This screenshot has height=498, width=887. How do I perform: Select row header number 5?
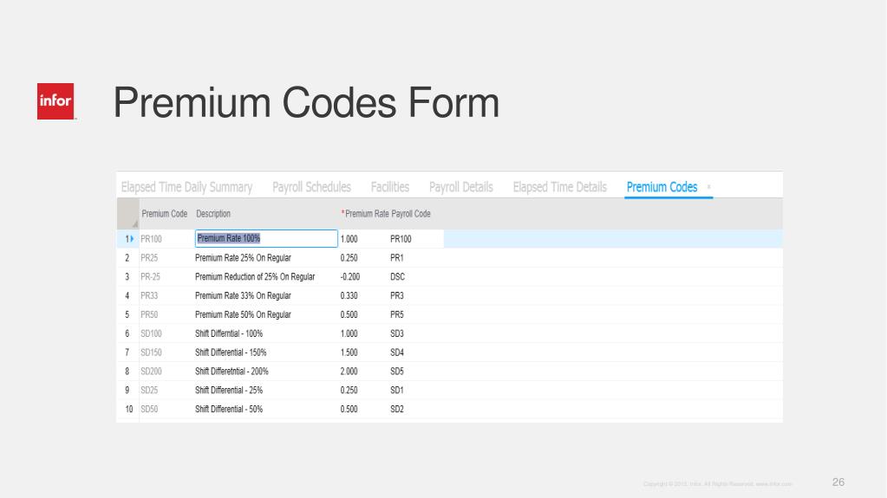(127, 315)
